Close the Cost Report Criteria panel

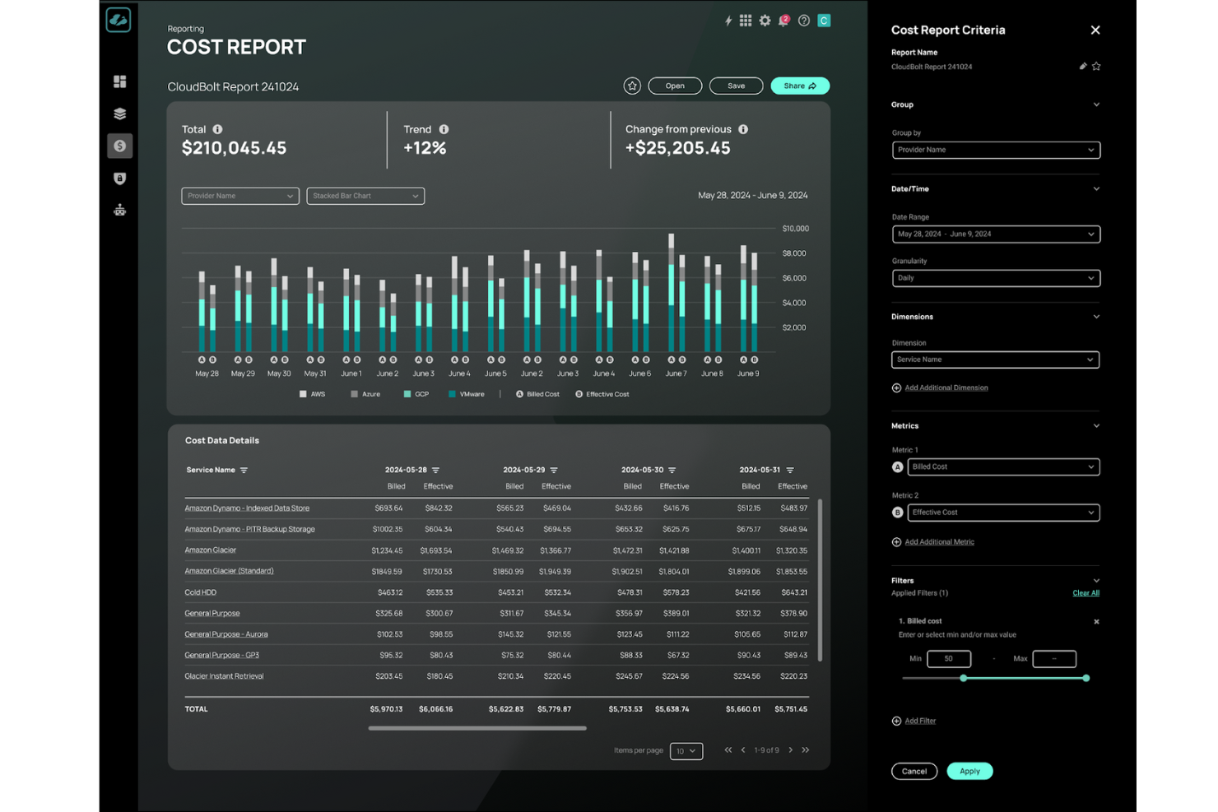(x=1095, y=30)
